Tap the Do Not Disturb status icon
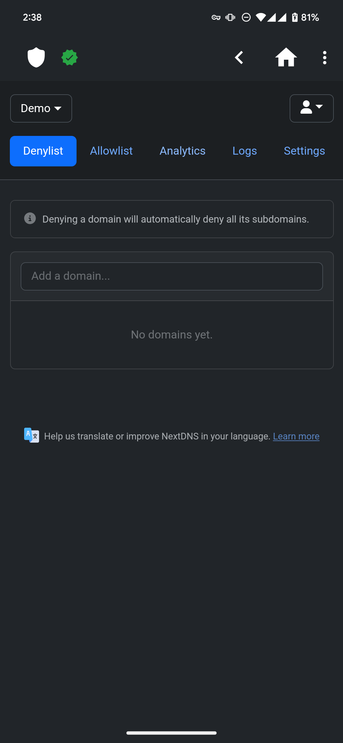 pyautogui.click(x=246, y=17)
